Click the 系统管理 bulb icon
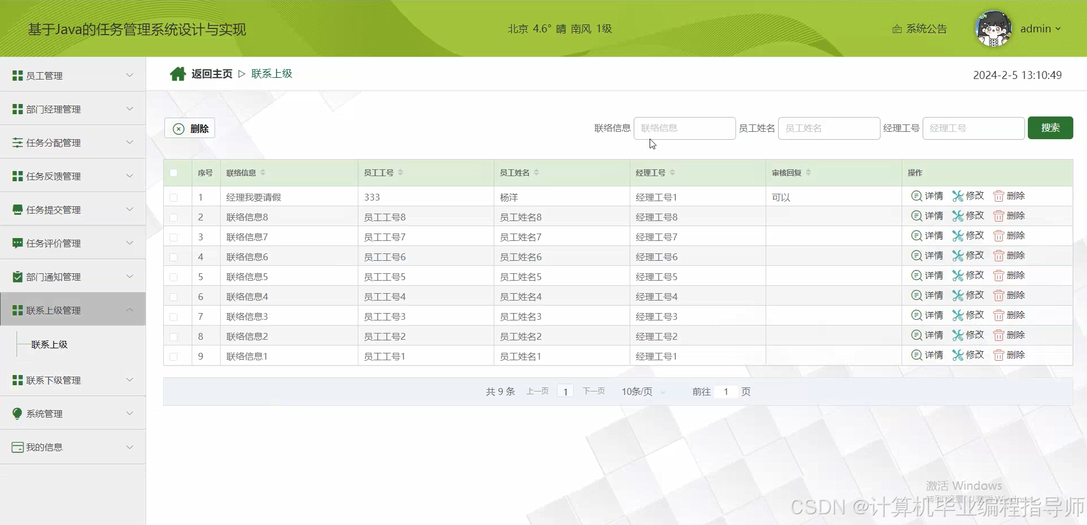The height and width of the screenshot is (525, 1087). pos(18,414)
